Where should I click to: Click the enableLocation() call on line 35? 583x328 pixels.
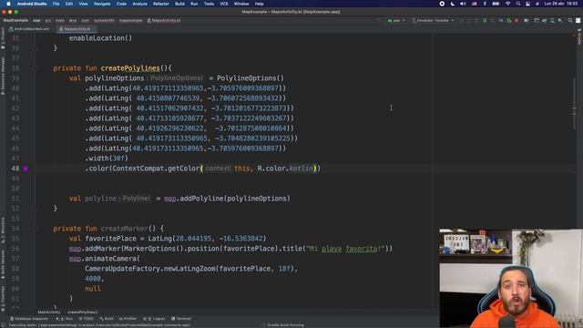click(100, 38)
